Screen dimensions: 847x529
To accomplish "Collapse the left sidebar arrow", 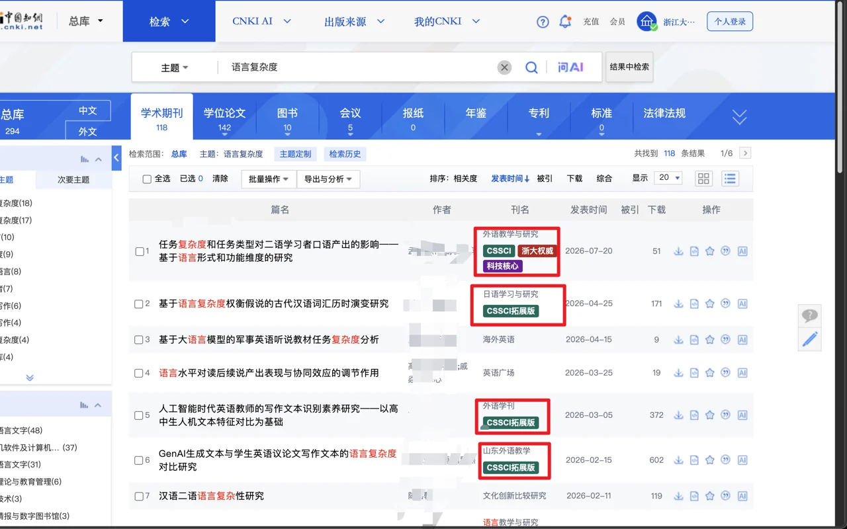I will (x=116, y=158).
